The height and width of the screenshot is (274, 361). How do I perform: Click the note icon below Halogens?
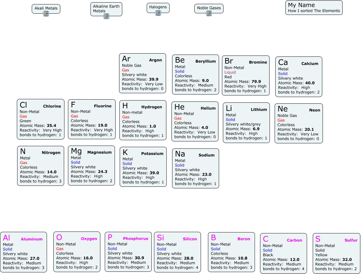point(158,13)
